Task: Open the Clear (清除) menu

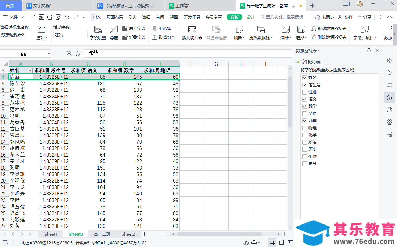Action: (286, 33)
